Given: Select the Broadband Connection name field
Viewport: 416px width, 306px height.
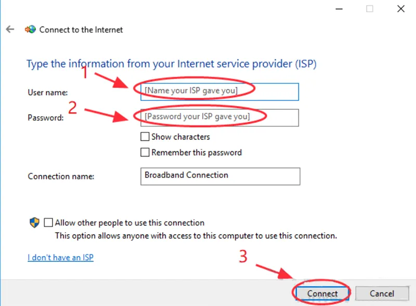Looking at the screenshot, I should click(219, 176).
